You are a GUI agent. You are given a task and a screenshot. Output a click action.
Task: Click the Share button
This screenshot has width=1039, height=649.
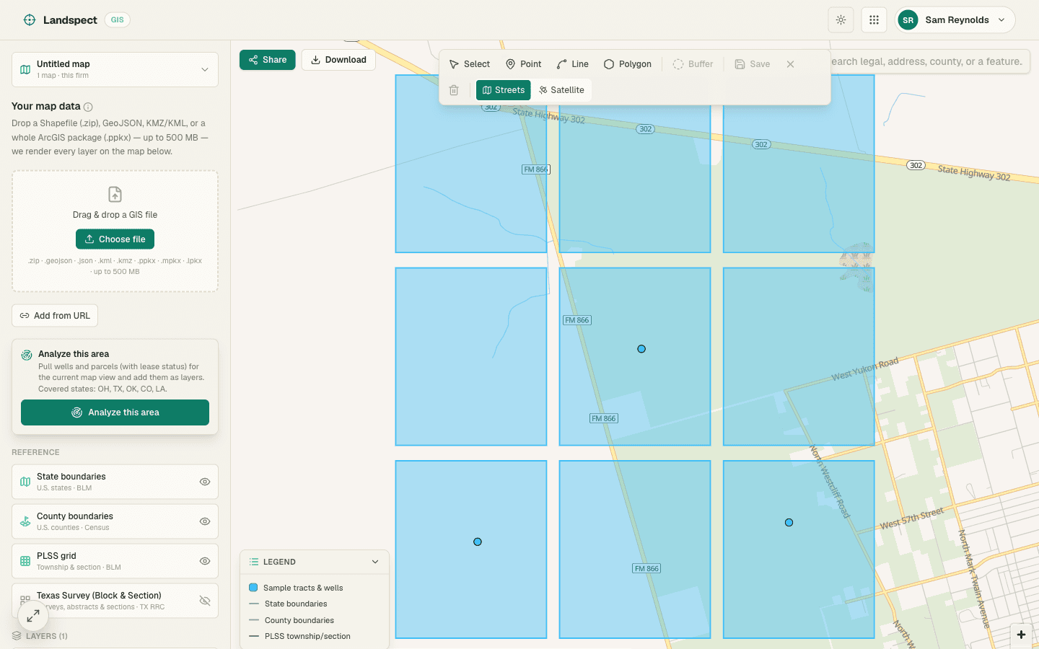(268, 60)
